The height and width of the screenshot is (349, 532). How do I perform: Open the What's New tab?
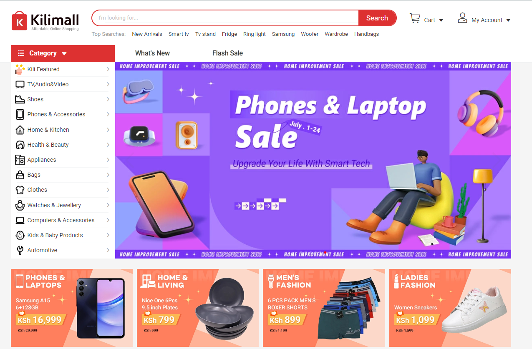pyautogui.click(x=152, y=53)
